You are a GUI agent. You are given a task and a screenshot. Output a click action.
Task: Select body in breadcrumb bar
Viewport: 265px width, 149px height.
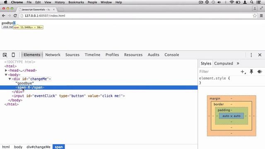tap(18, 147)
